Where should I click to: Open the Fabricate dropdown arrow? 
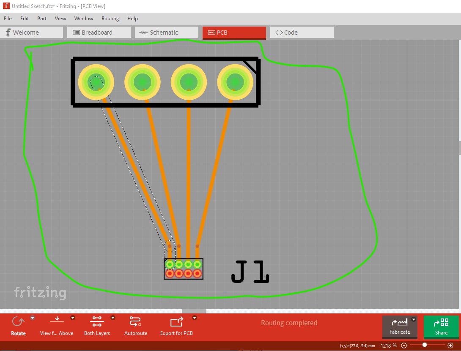414,320
